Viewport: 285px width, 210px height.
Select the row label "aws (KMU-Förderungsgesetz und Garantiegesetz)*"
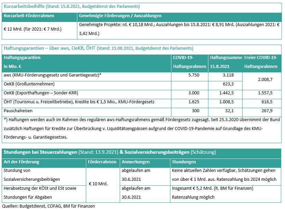[53, 75]
